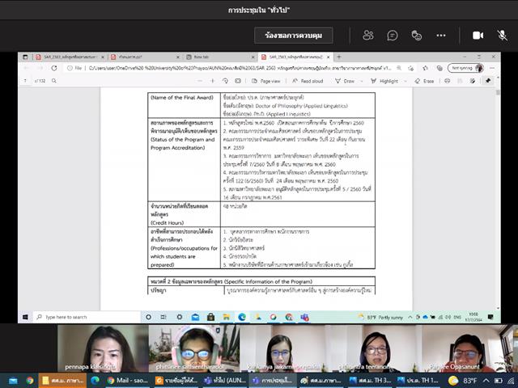This screenshot has height=388, width=518.
Task: Open Start menu on shared screen taskbar
Action: pos(25,317)
